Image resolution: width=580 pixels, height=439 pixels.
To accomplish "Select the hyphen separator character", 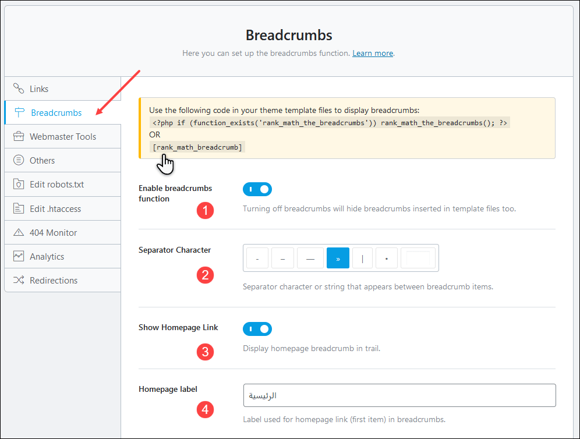I will point(257,258).
